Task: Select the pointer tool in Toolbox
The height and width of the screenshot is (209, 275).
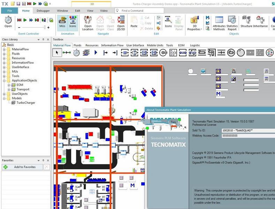Action: click(57, 53)
